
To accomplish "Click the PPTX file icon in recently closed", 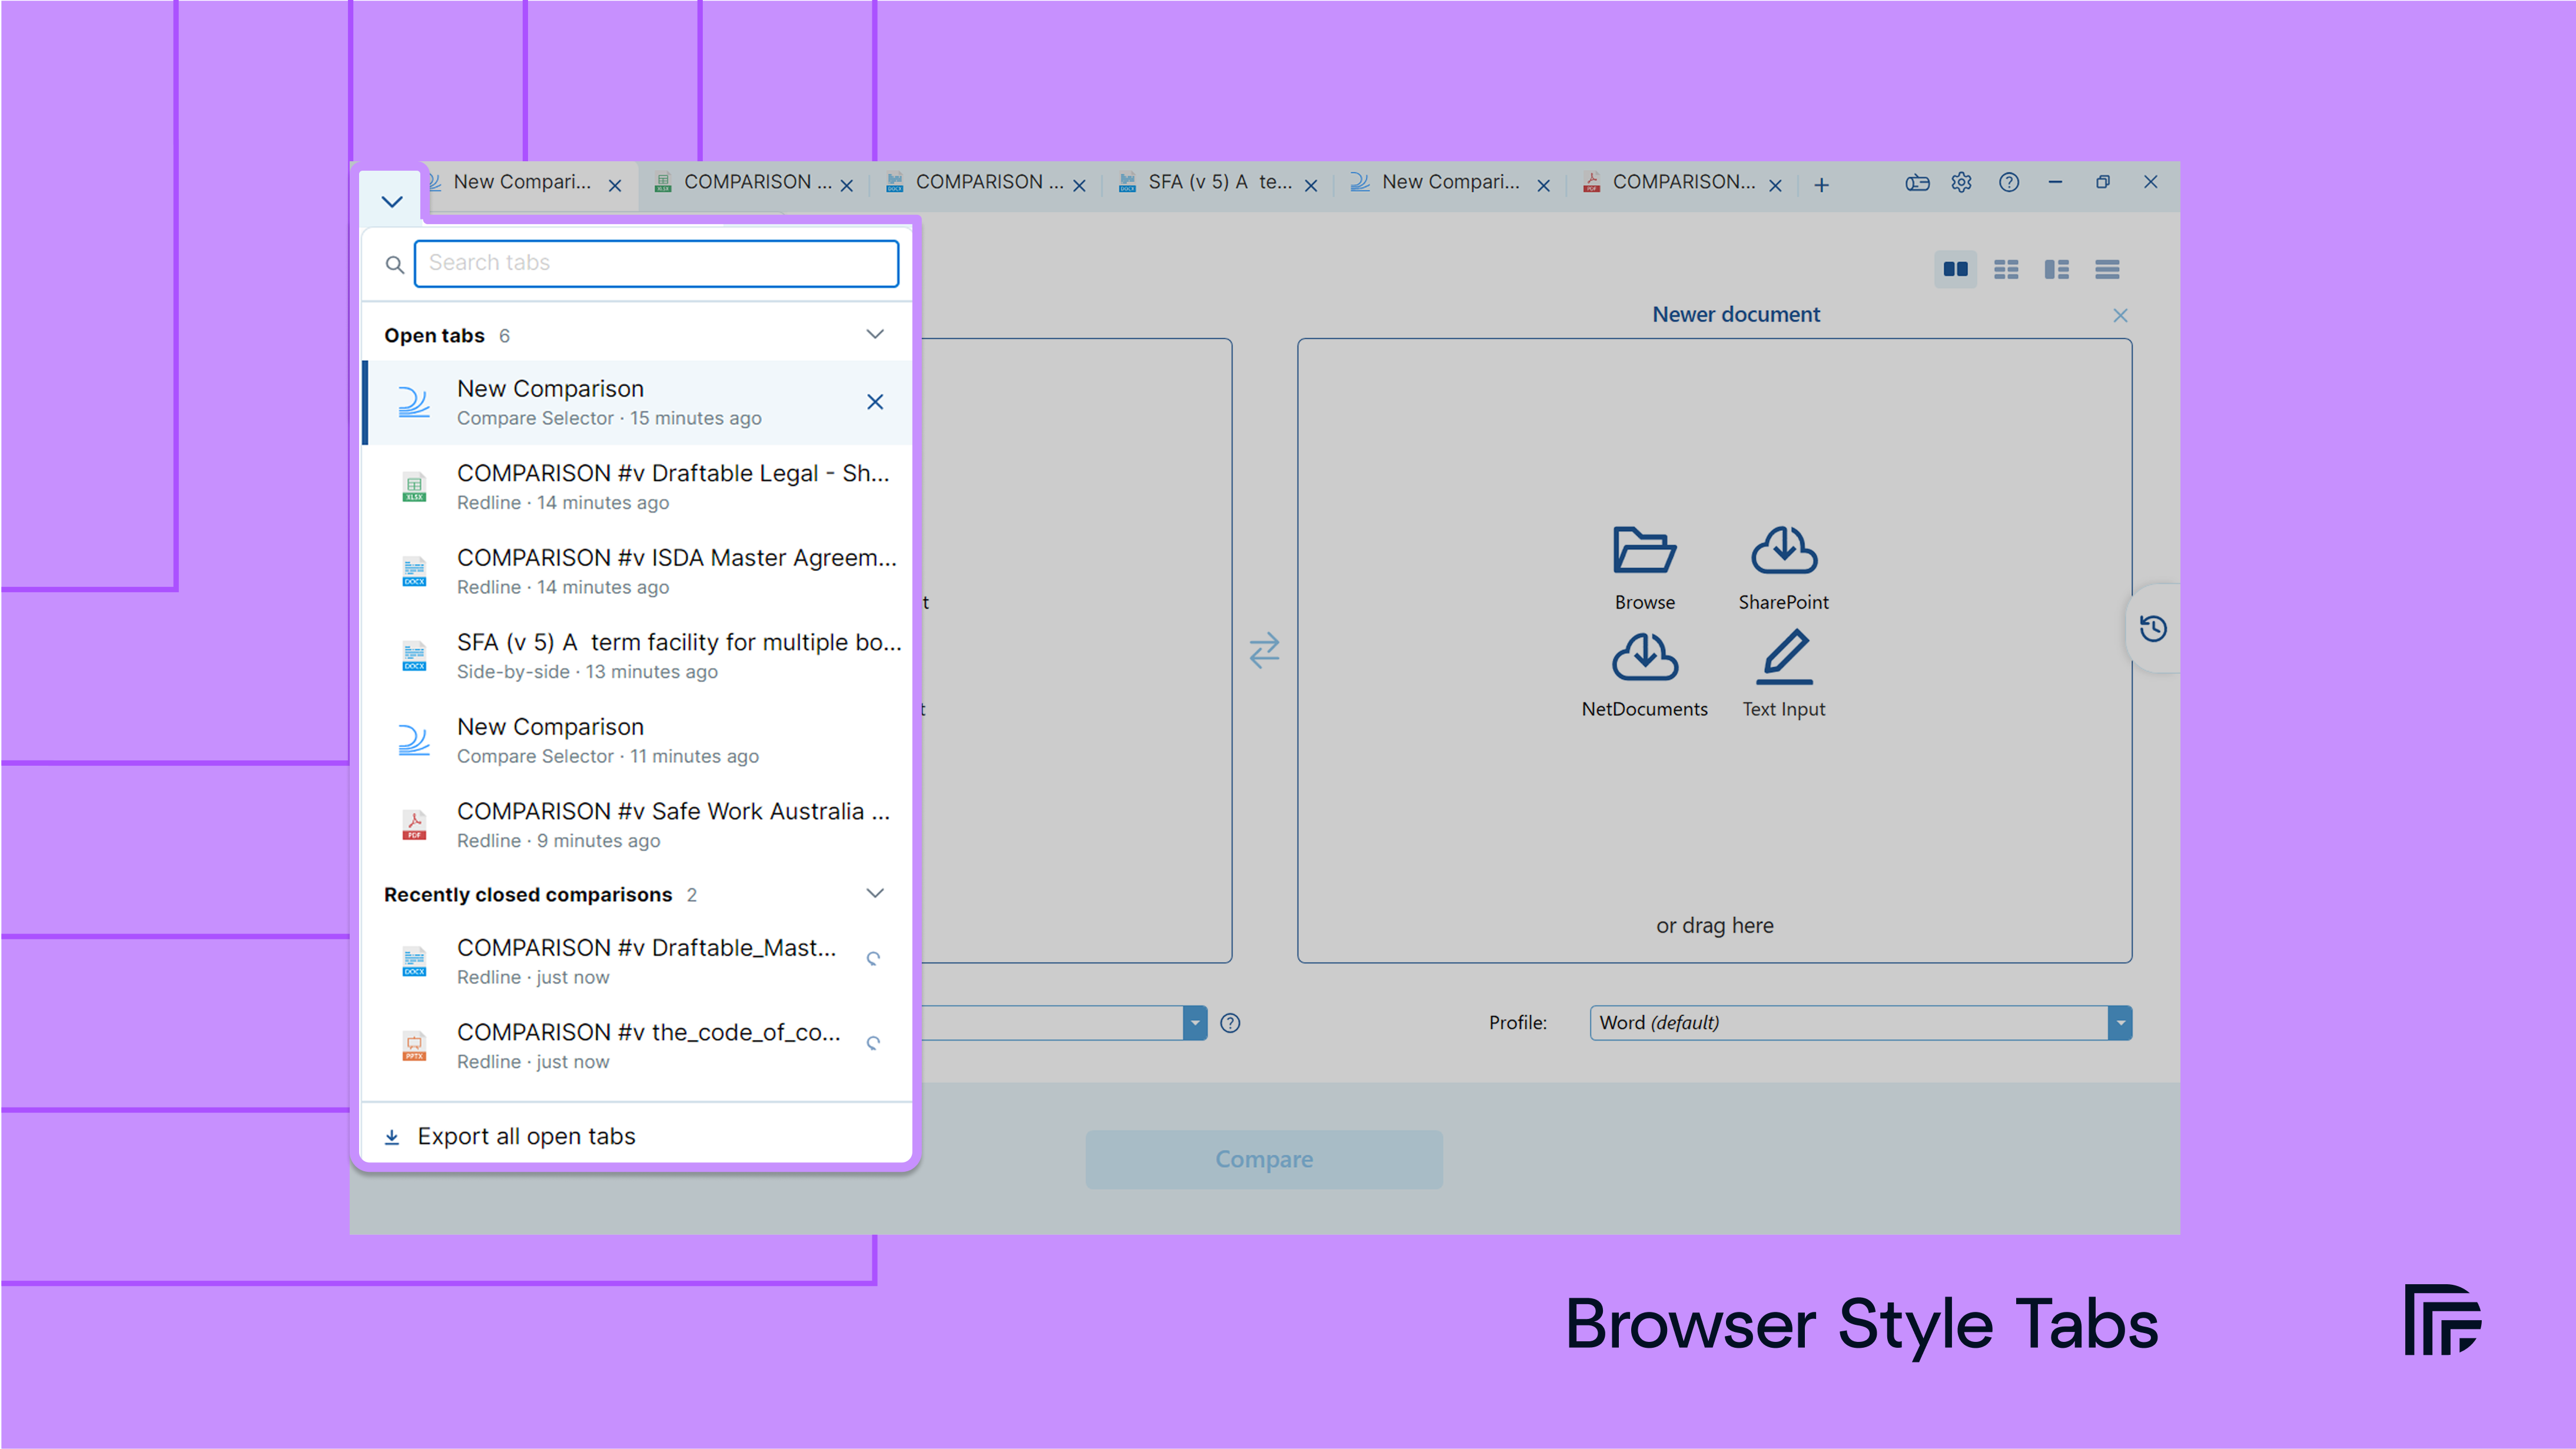I will (x=414, y=1046).
